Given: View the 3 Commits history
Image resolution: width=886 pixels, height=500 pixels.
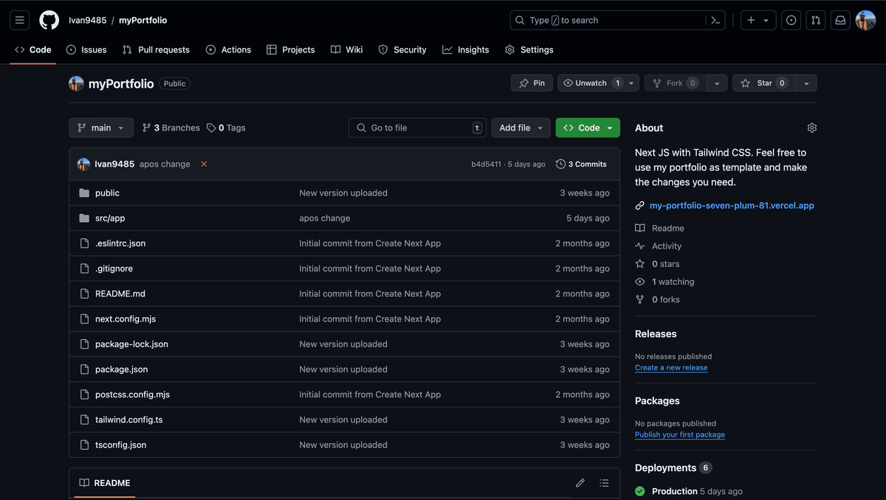Looking at the screenshot, I should click(581, 164).
